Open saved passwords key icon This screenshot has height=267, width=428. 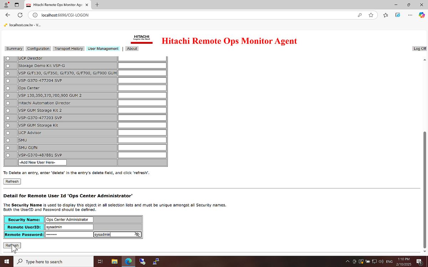coord(360,15)
